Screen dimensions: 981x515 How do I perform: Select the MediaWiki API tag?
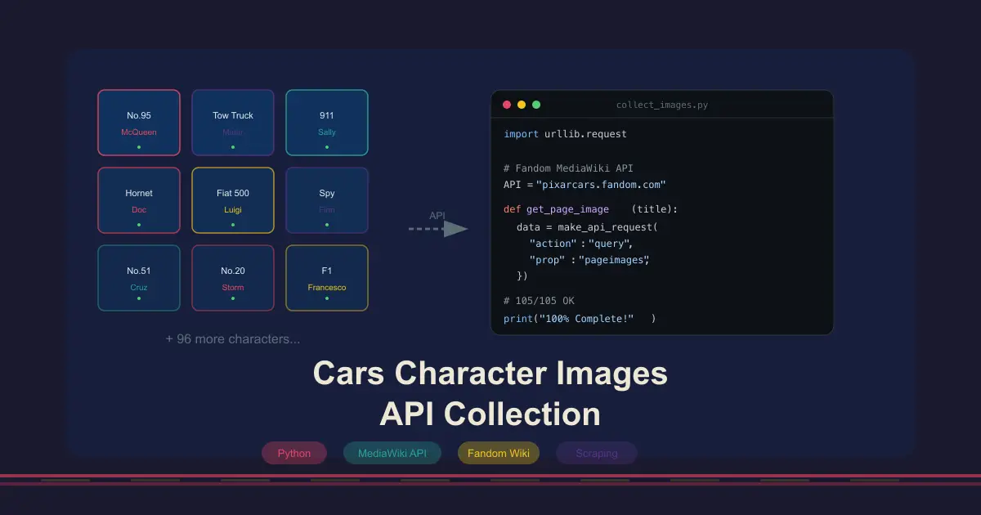(392, 453)
